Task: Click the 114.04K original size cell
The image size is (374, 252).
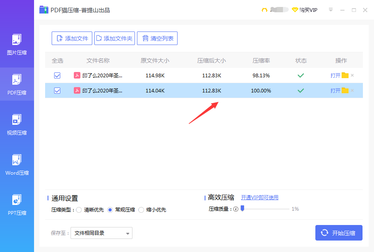Action: [x=155, y=91]
